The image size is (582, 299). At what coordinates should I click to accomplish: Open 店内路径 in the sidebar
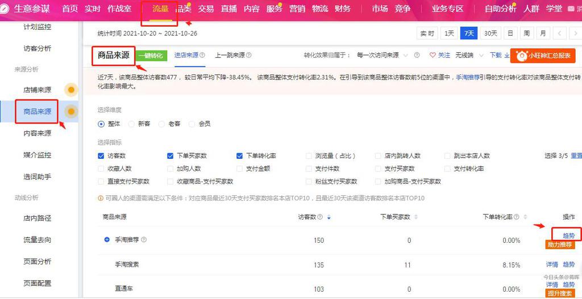tap(38, 218)
